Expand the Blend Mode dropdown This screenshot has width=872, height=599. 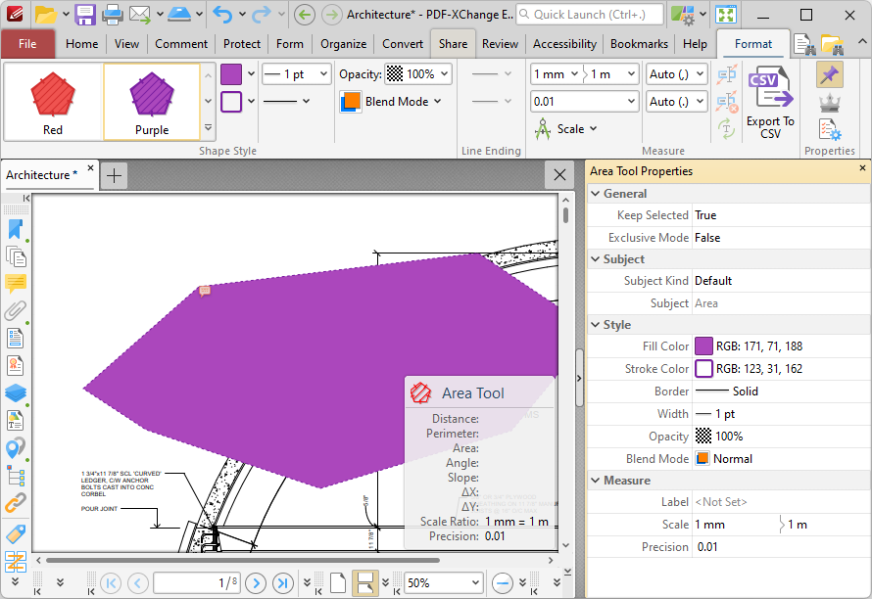tap(391, 102)
